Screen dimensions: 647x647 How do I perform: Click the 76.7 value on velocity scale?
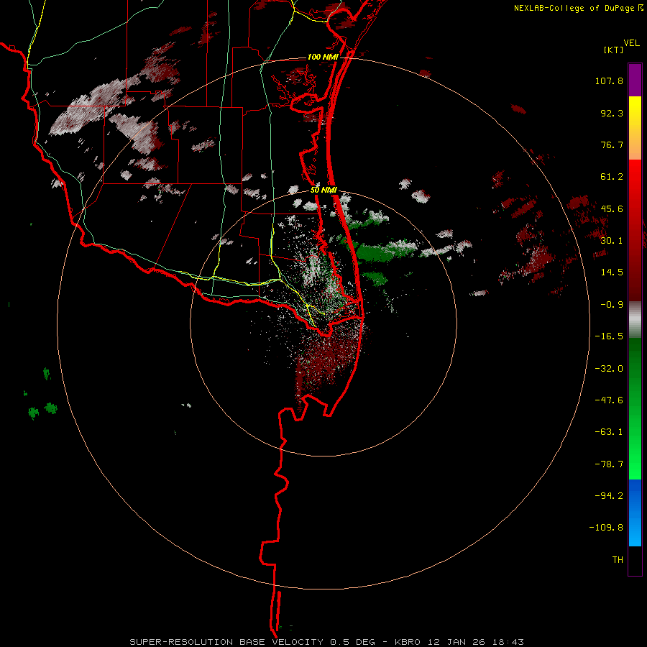click(612, 144)
